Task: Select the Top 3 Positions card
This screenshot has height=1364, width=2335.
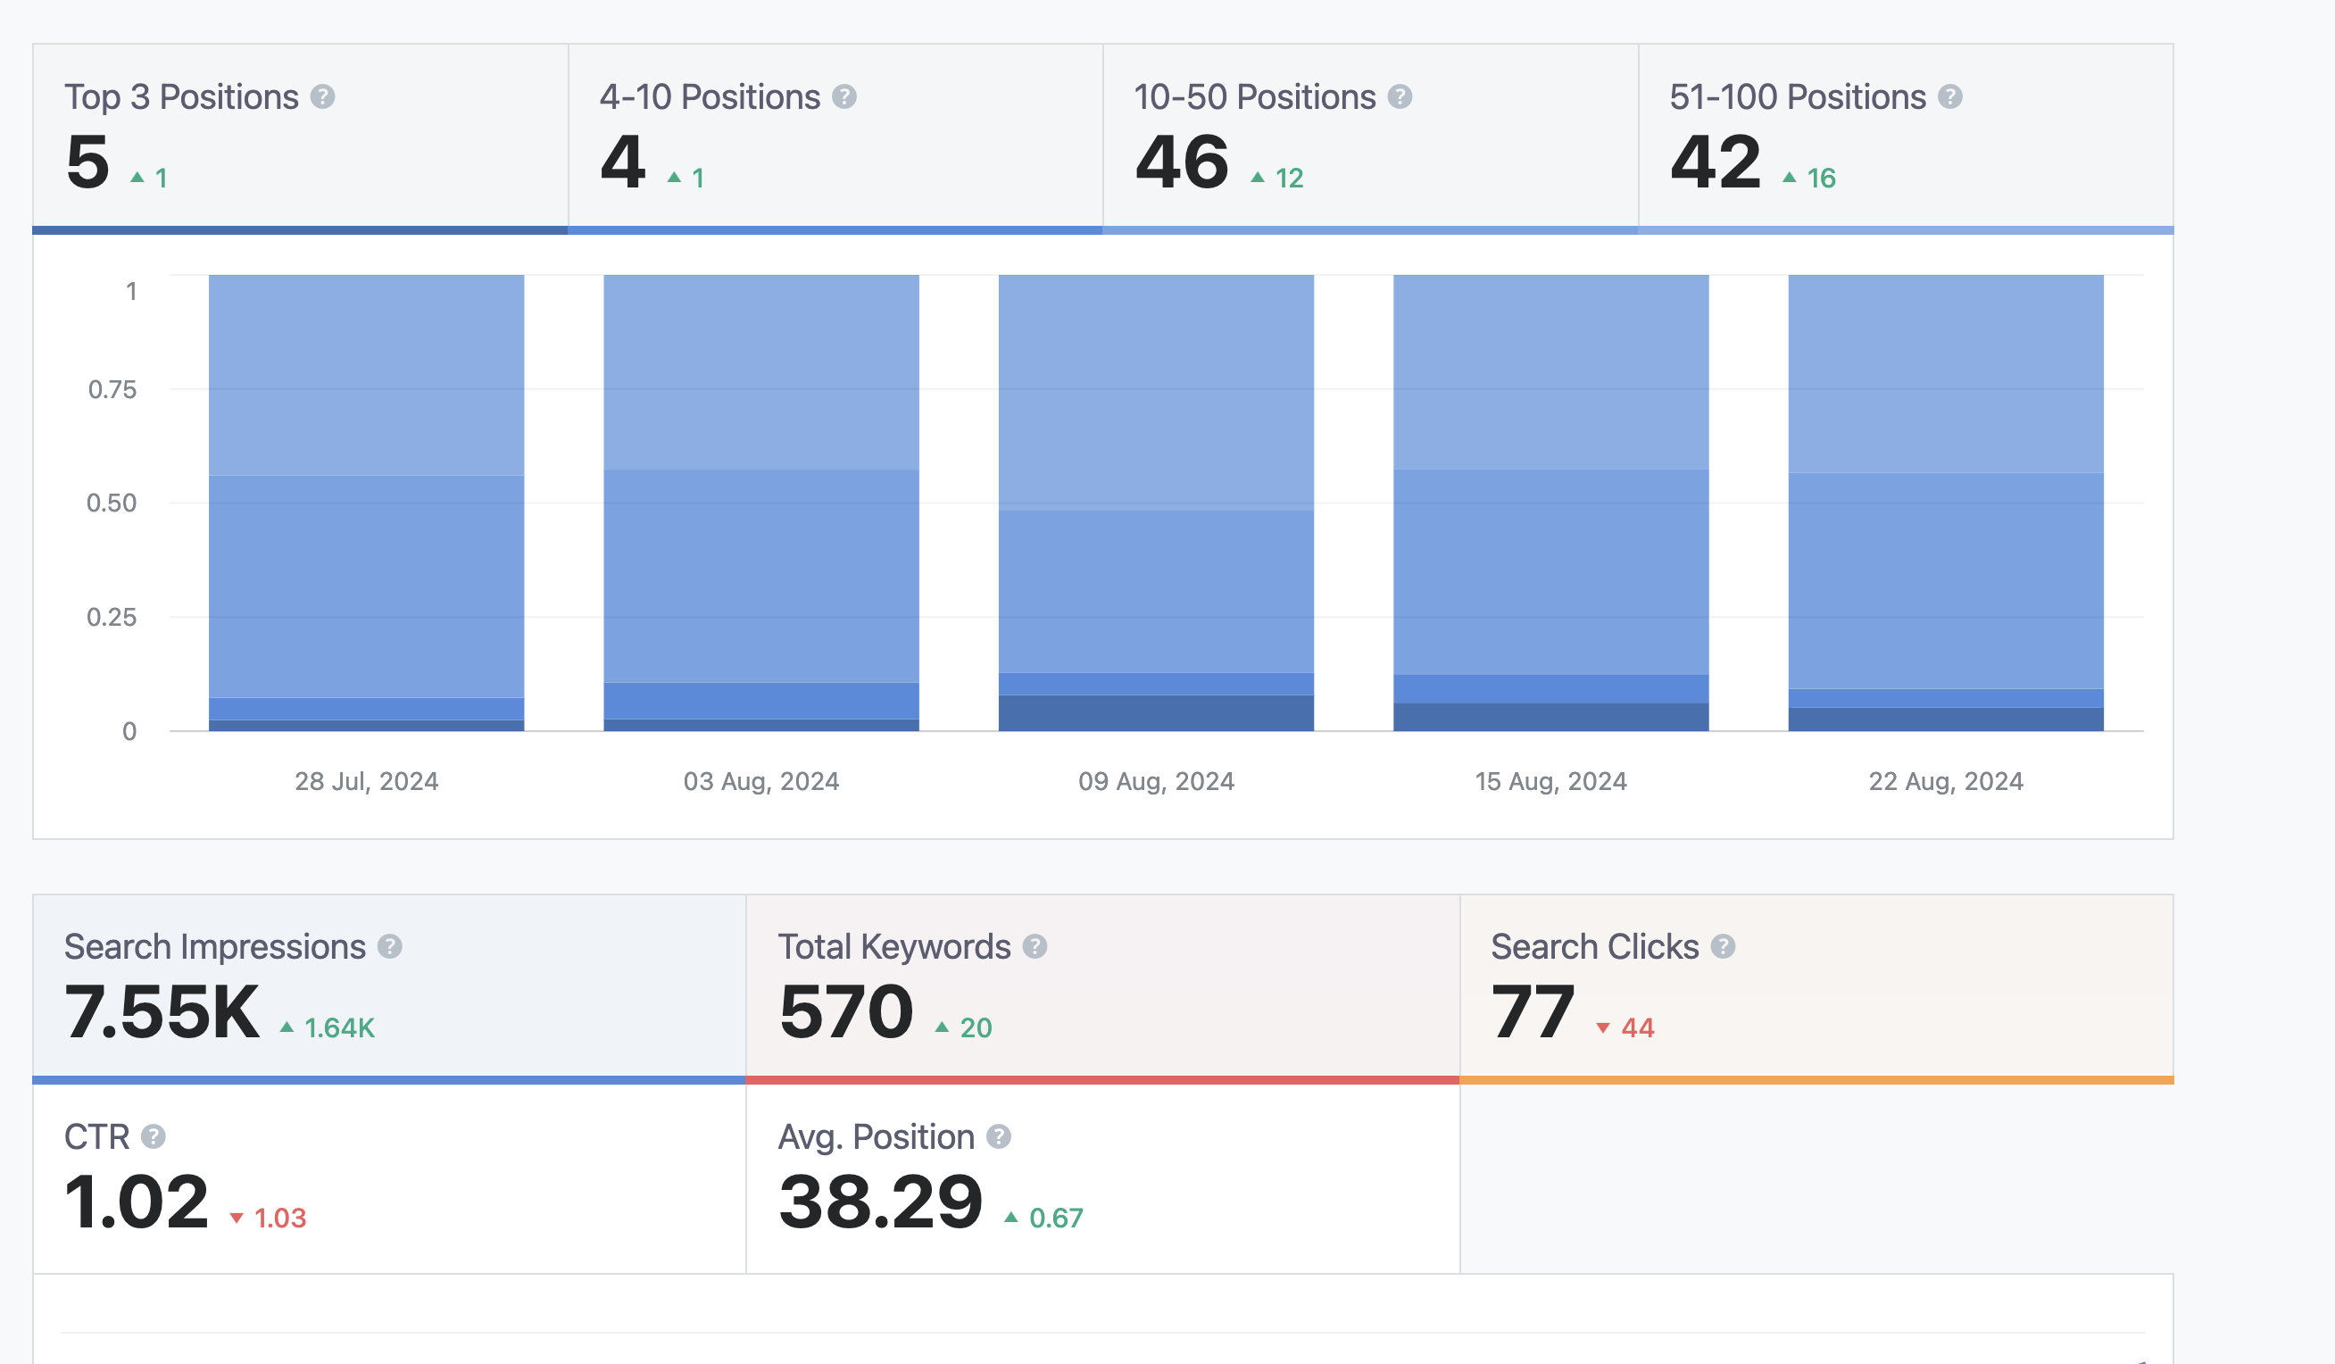Action: 300,138
